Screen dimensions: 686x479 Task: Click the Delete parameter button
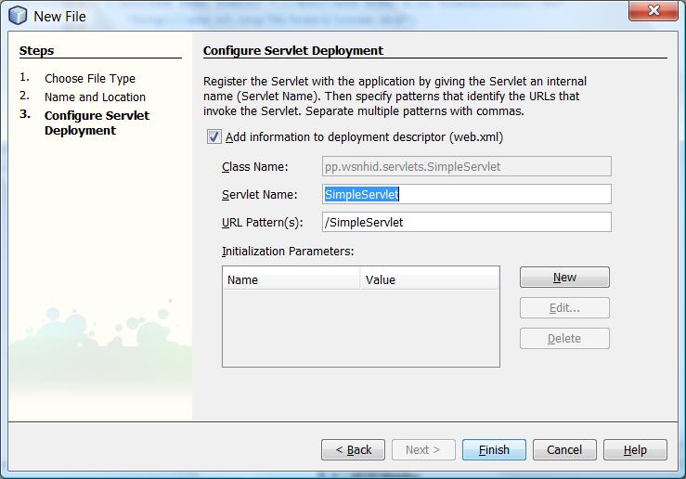tap(564, 339)
